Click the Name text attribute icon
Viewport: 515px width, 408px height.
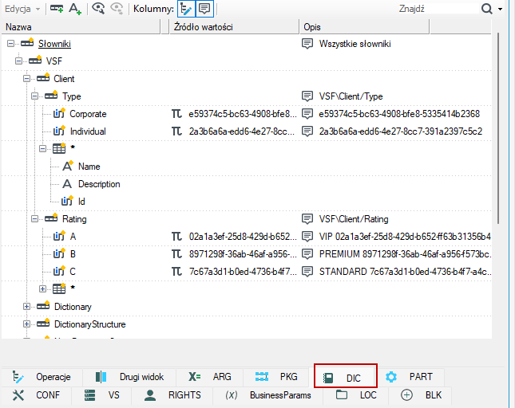(x=68, y=166)
